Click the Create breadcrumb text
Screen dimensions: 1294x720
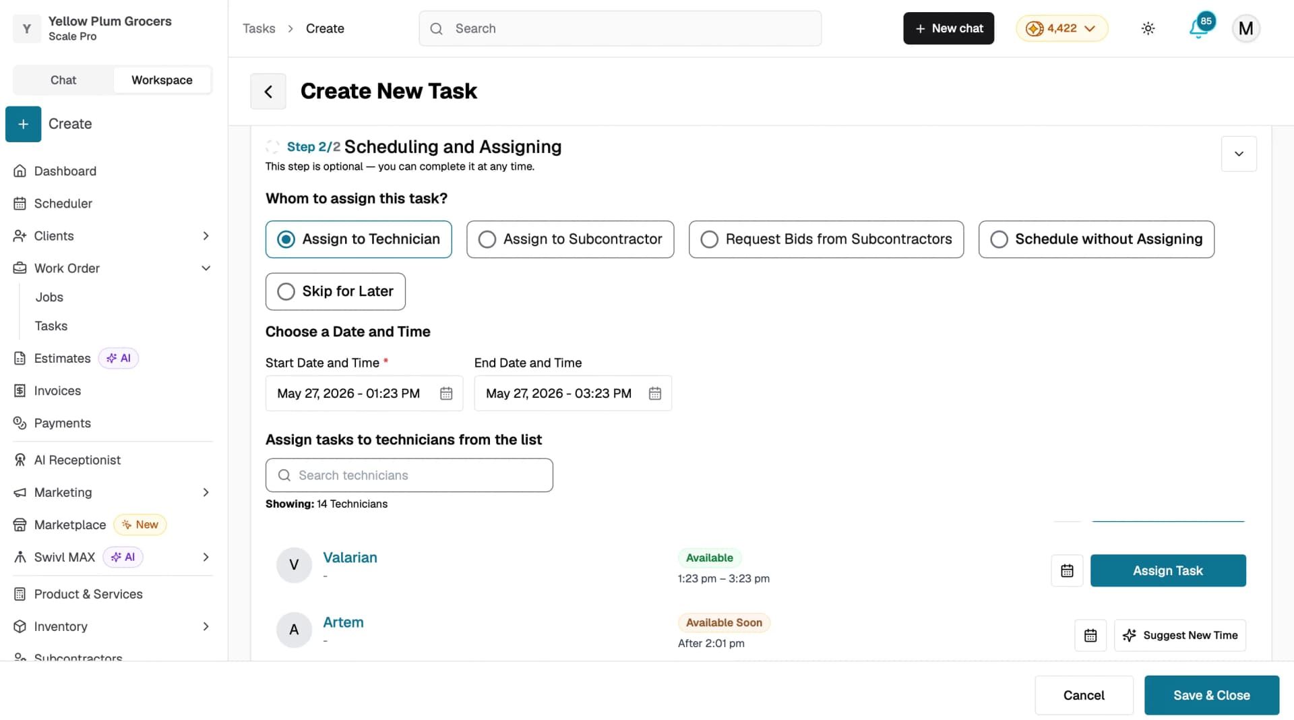point(325,28)
